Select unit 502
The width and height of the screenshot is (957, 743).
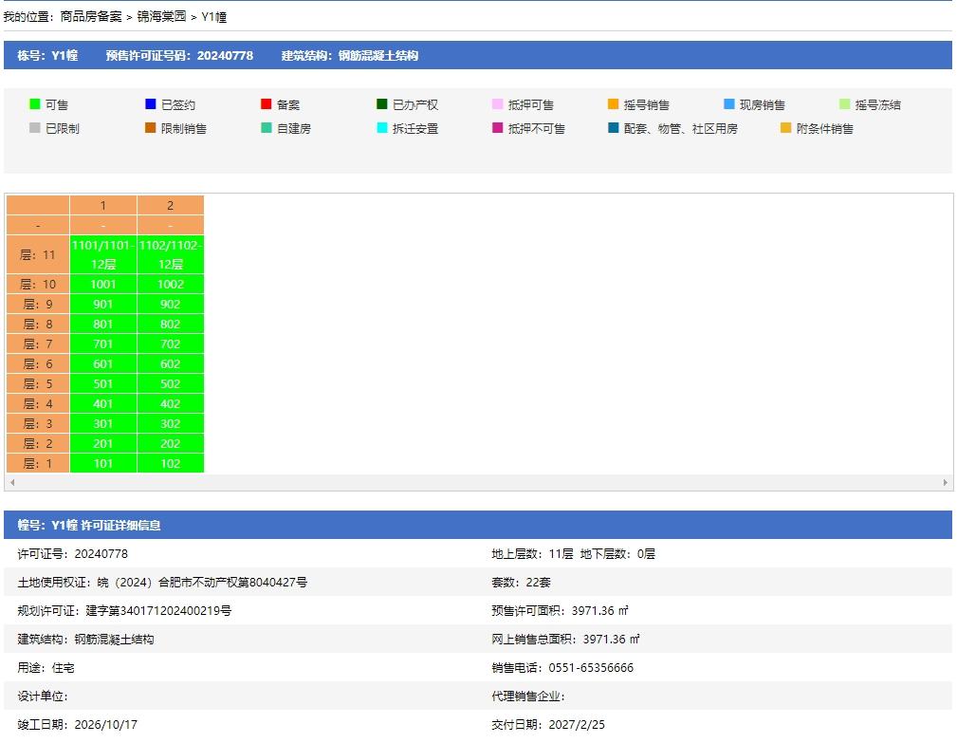click(x=171, y=384)
